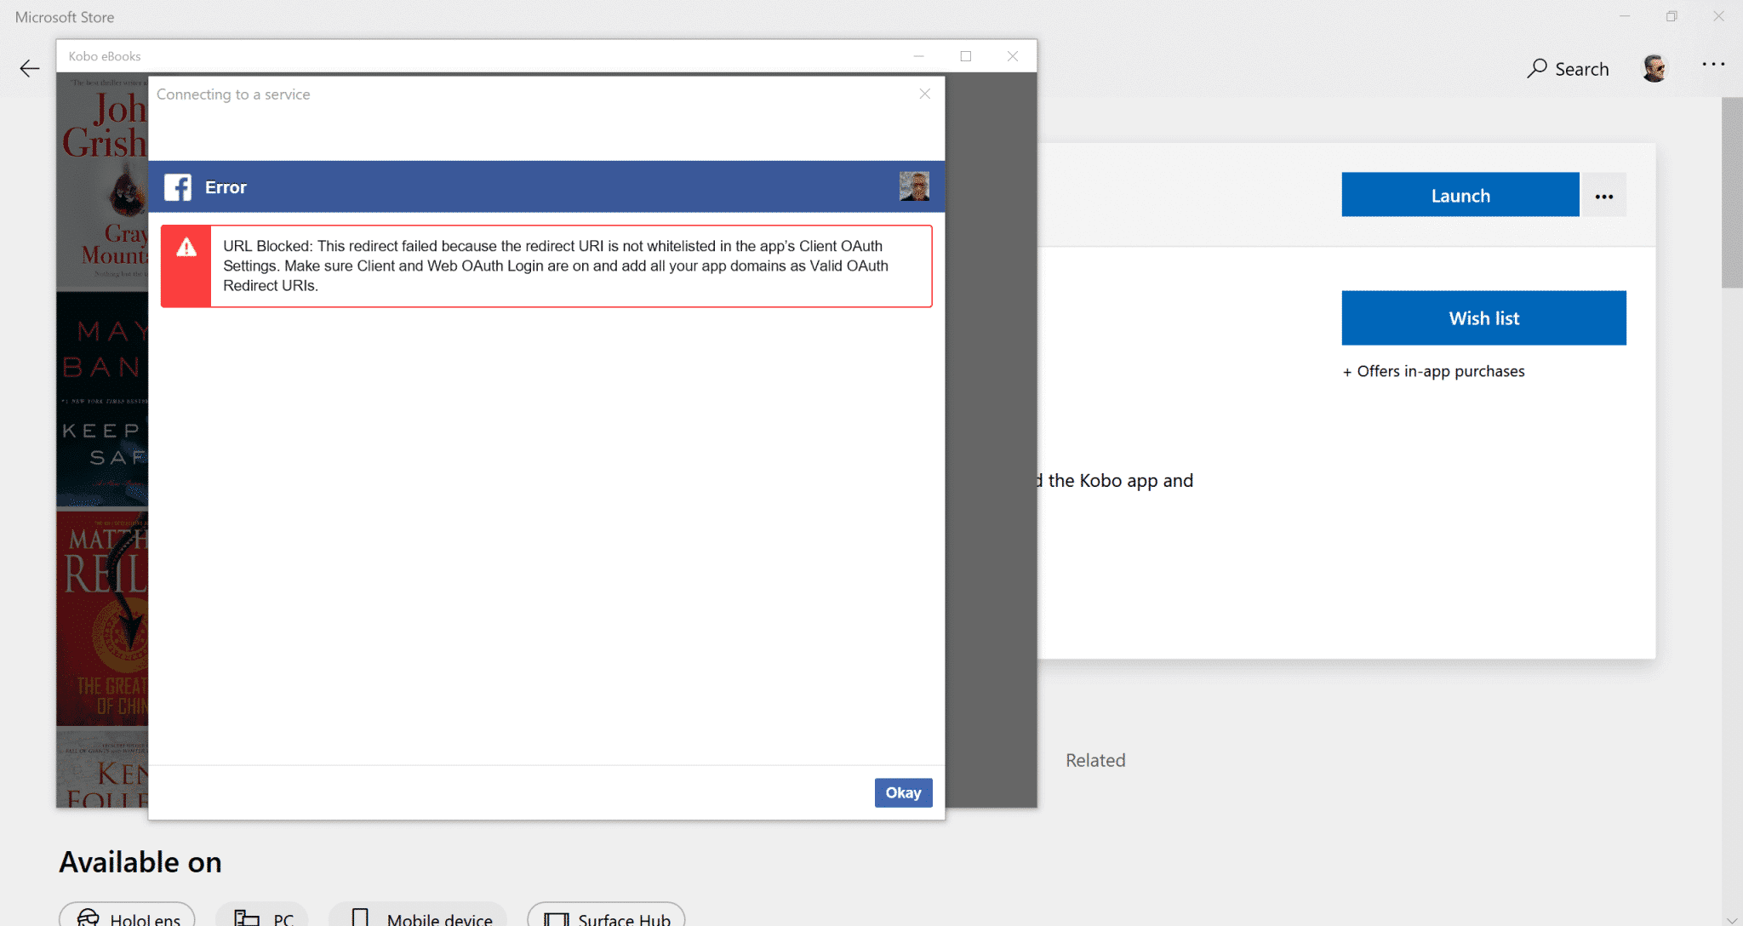Click Facebook profile thumbnail in error header
The width and height of the screenshot is (1743, 926).
[914, 186]
